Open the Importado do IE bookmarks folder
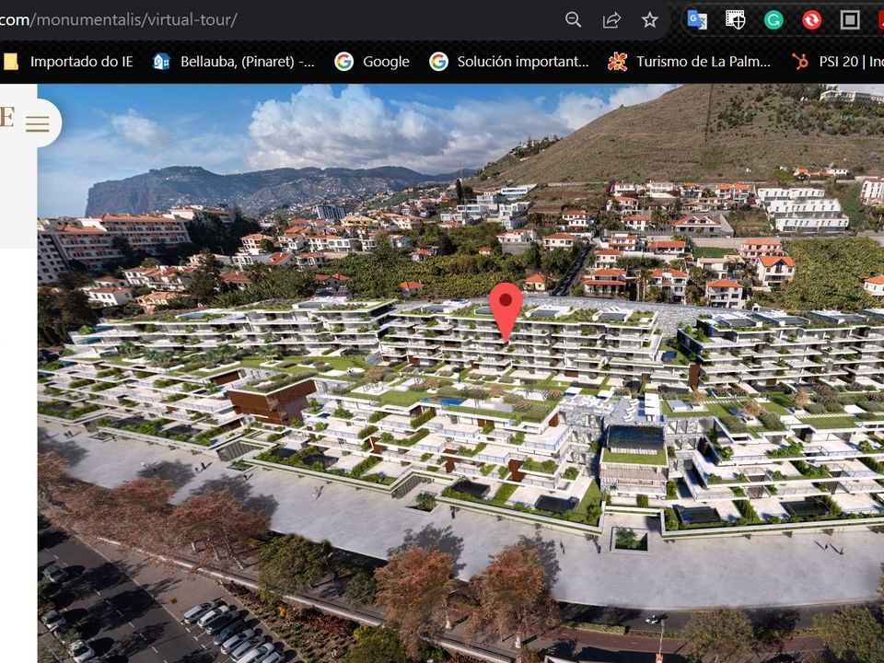This screenshot has height=663, width=884. click(x=68, y=62)
